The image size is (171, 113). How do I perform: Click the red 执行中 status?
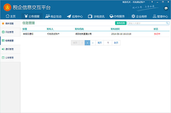[x=157, y=34]
